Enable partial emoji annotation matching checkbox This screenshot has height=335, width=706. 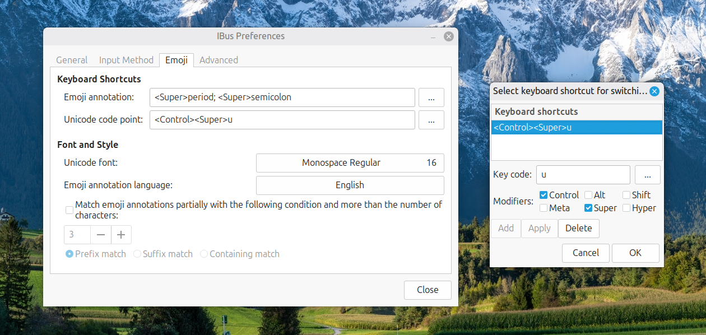click(69, 210)
